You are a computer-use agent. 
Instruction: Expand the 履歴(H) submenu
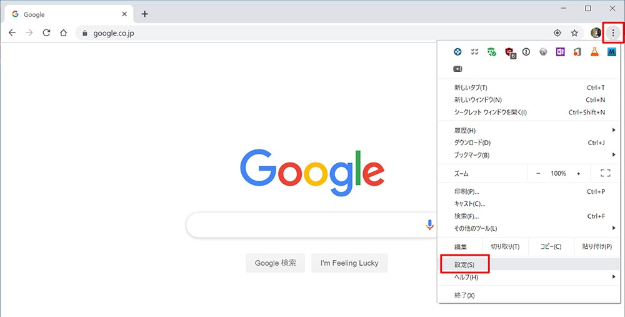click(529, 131)
